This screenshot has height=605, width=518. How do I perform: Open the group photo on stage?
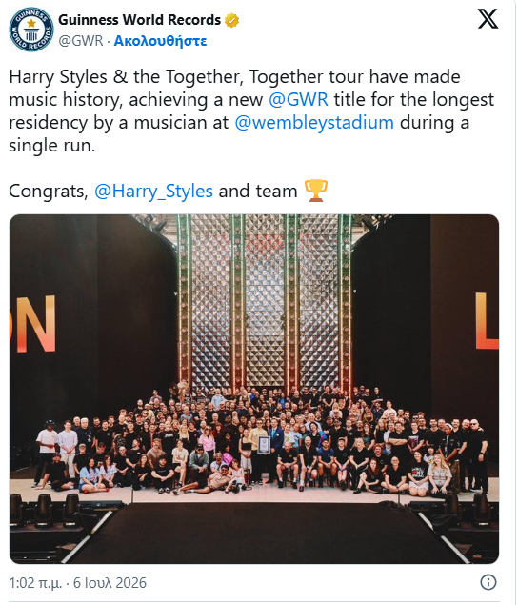pyautogui.click(x=254, y=389)
